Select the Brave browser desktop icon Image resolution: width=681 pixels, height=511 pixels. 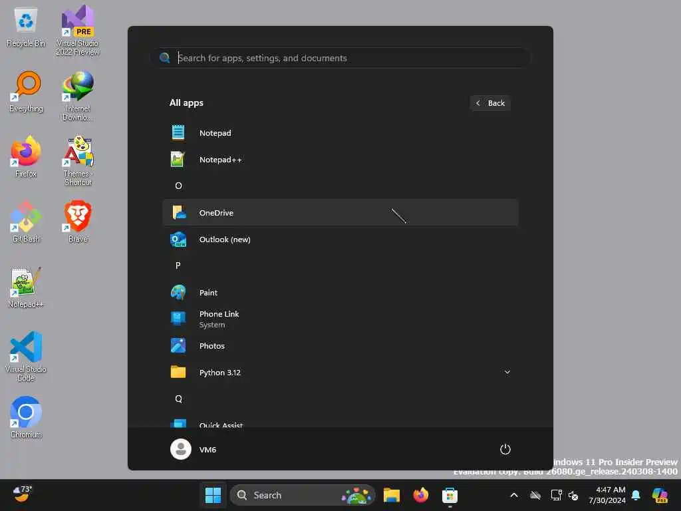(78, 222)
